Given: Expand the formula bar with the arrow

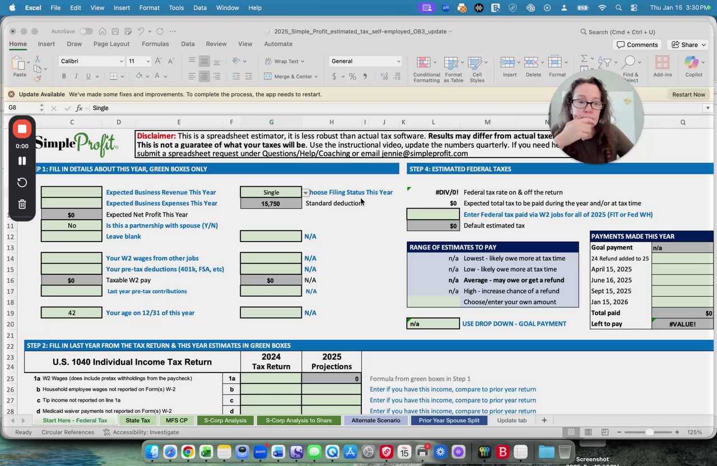Looking at the screenshot, I should pyautogui.click(x=708, y=108).
